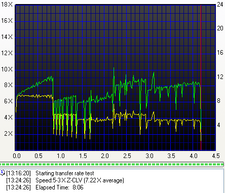Click the 24 label on the right axis
This screenshot has width=225, height=193.
[220, 5]
